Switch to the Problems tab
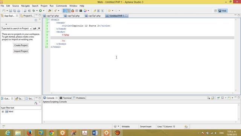The image size is (241, 136). 79,98
